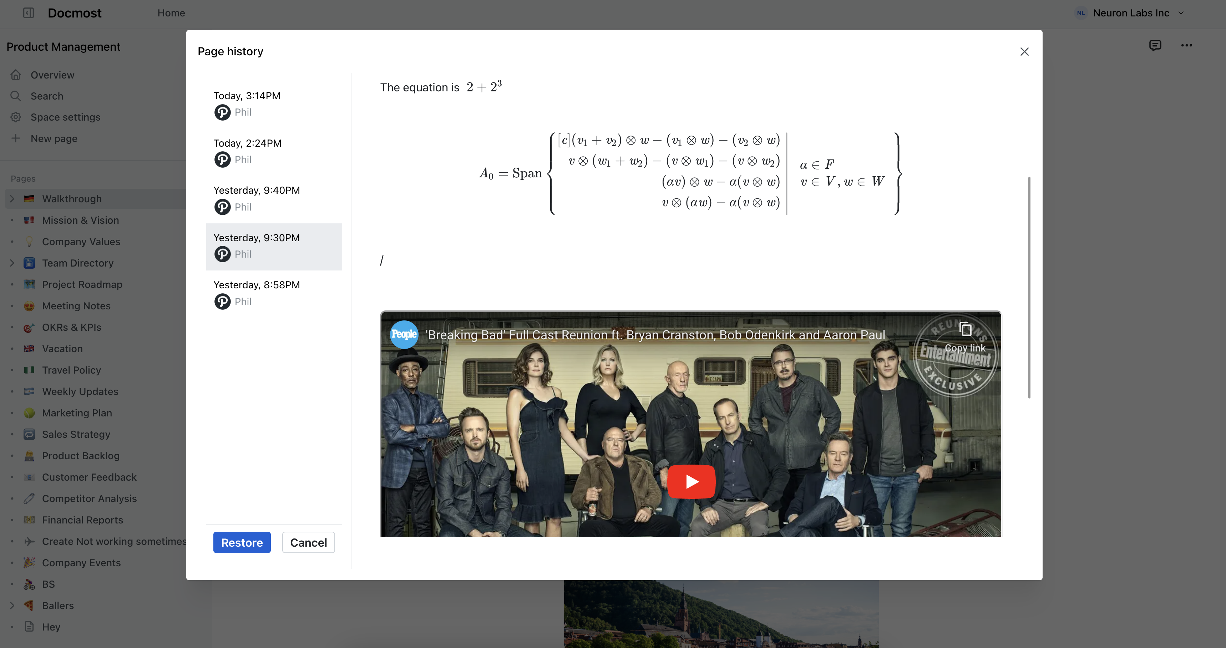Click the New page plus icon
The width and height of the screenshot is (1226, 648).
[x=16, y=138]
